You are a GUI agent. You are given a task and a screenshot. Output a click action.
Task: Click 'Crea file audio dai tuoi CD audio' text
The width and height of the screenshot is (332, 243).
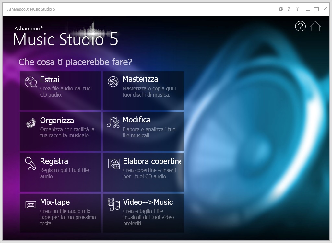click(66, 92)
